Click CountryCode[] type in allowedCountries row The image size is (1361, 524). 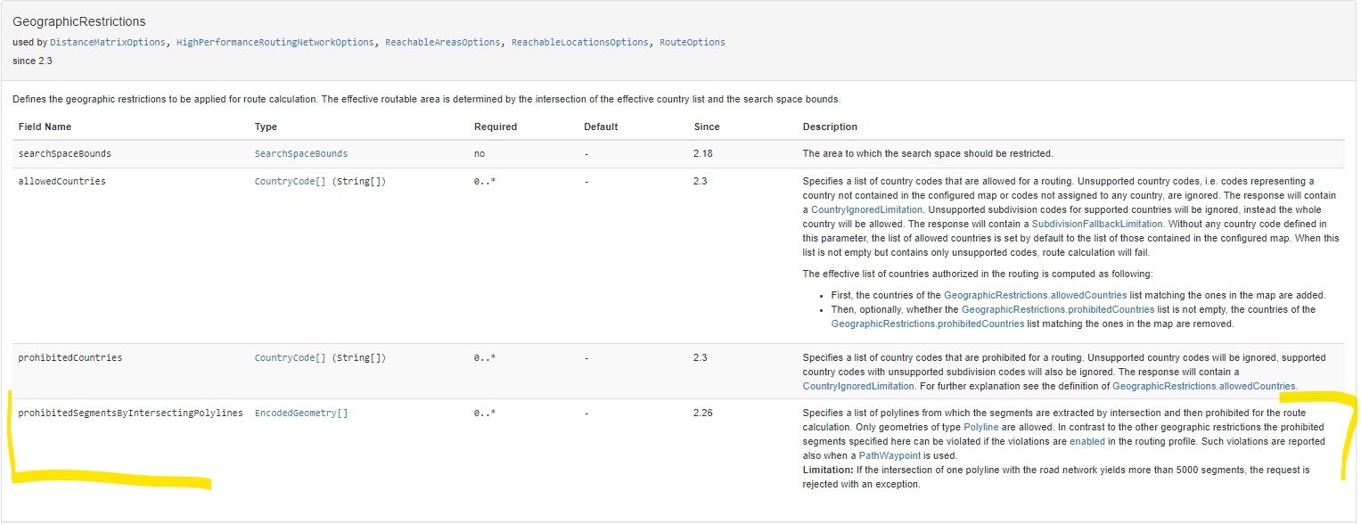coord(290,182)
